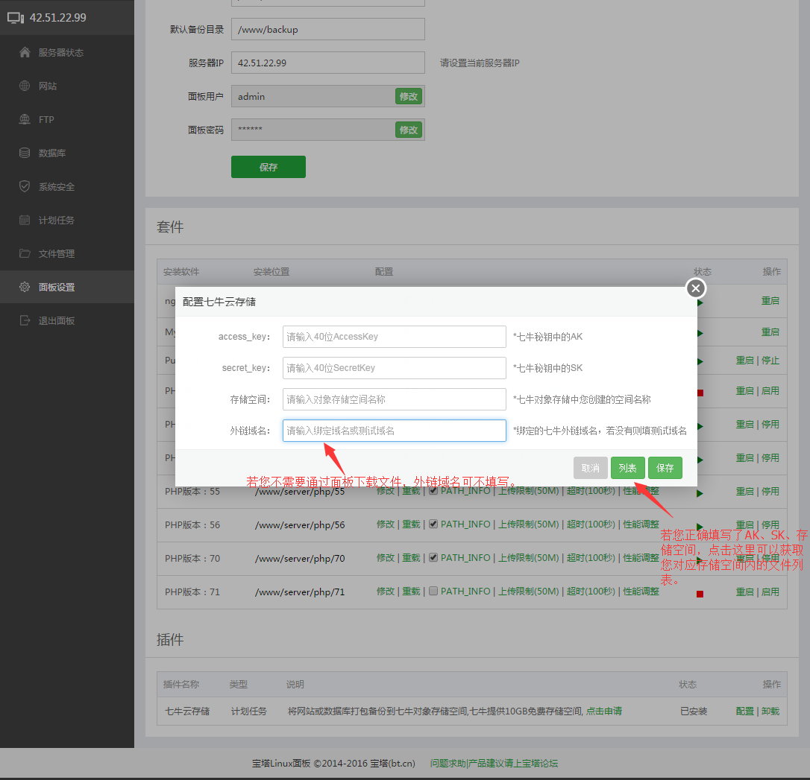Focus the 服务器IP input field
Screen dimensions: 810x780
pyautogui.click(x=328, y=63)
